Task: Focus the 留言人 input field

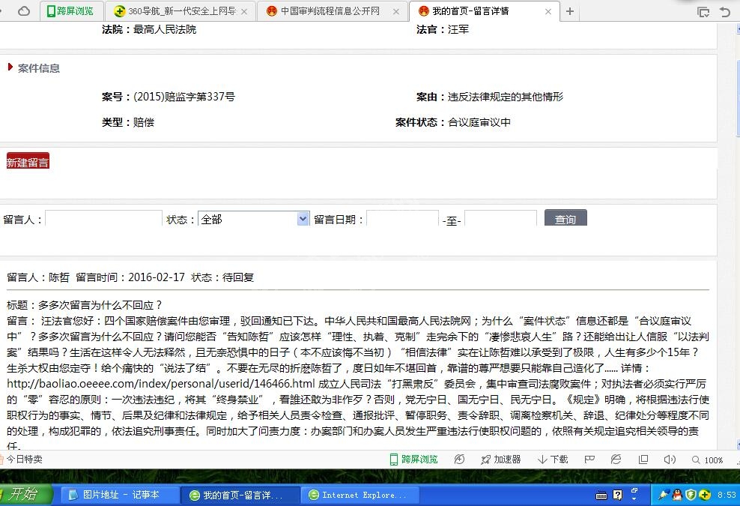Action: tap(103, 218)
